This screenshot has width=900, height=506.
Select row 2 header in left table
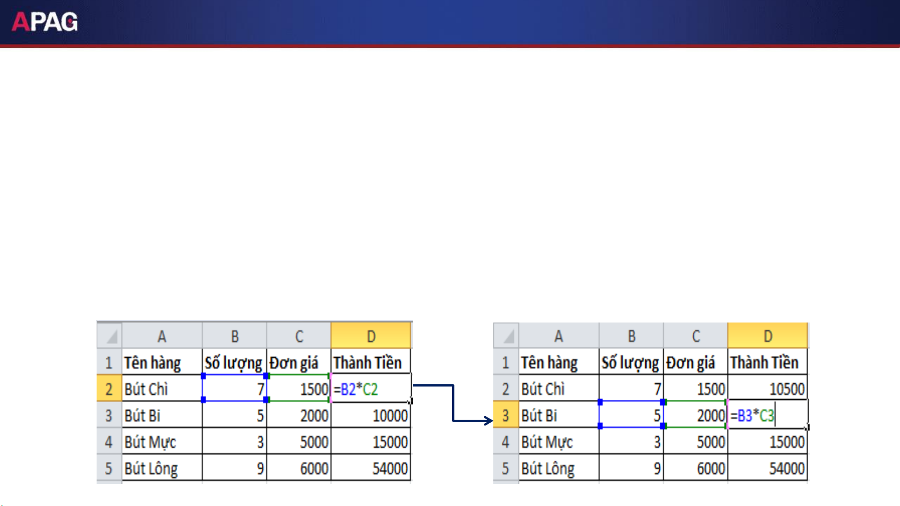coord(109,389)
